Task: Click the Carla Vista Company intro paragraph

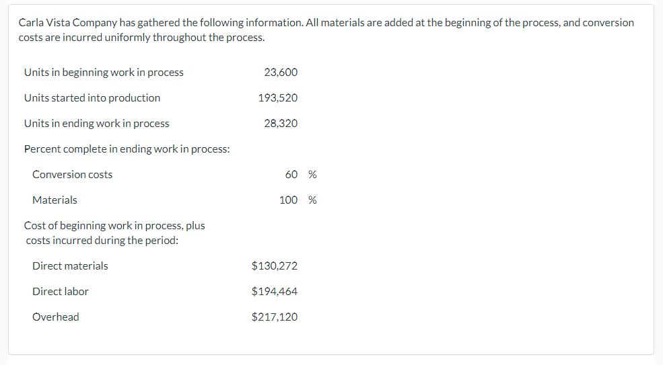Action: [x=326, y=30]
